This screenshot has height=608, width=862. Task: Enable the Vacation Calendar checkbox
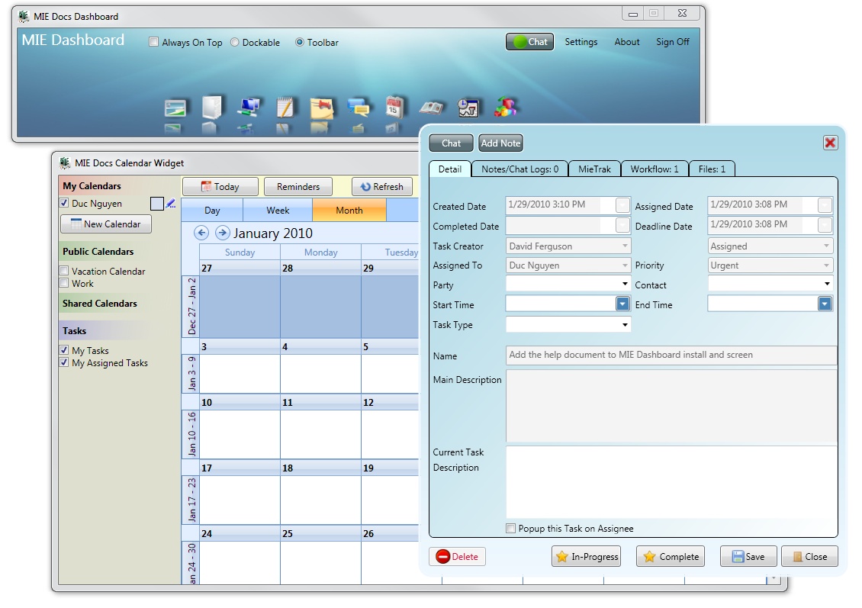pyautogui.click(x=64, y=271)
